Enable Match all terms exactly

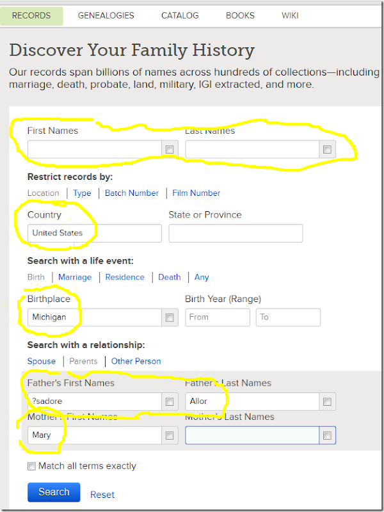tap(32, 466)
